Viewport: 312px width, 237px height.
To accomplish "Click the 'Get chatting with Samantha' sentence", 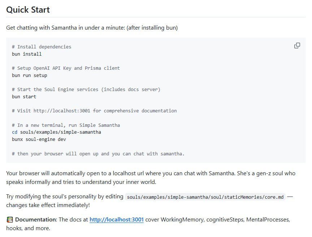I will tap(92, 27).
